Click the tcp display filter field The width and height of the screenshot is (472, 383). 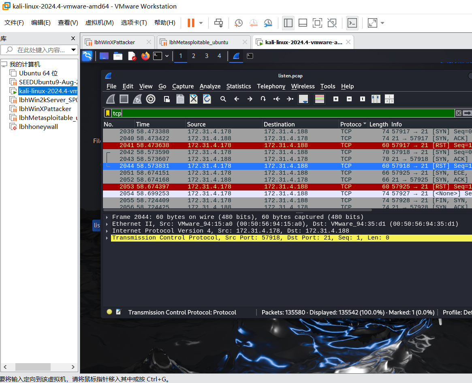(283, 113)
